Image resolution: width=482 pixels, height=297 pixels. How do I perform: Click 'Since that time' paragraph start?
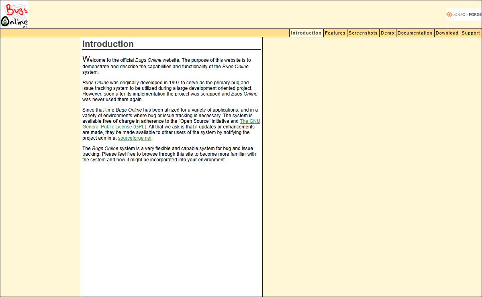98,110
